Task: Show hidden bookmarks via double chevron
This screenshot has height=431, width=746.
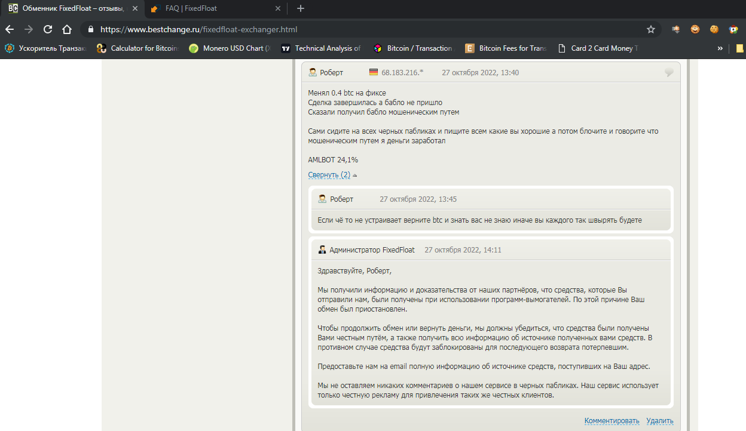Action: pyautogui.click(x=720, y=48)
